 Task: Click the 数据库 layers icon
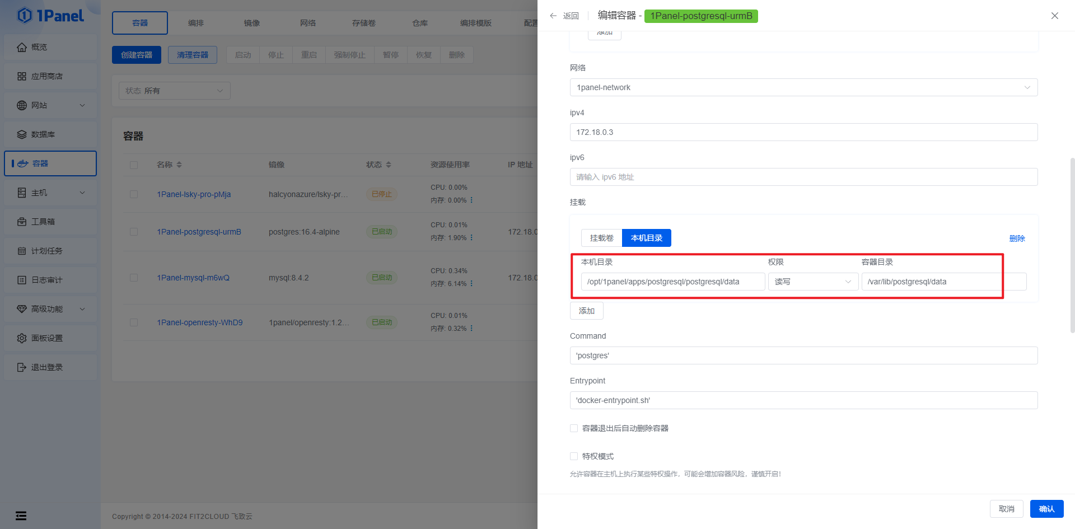pyautogui.click(x=22, y=134)
